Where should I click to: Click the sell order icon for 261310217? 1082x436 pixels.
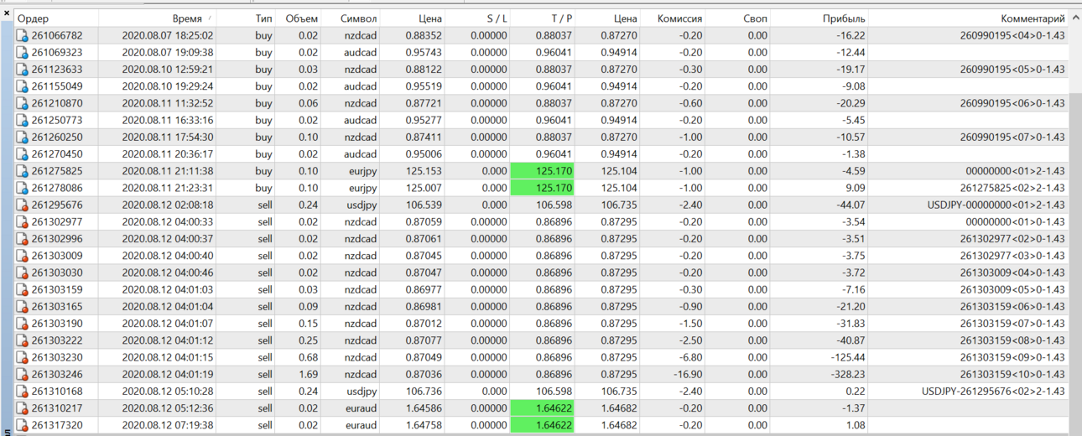[23, 408]
